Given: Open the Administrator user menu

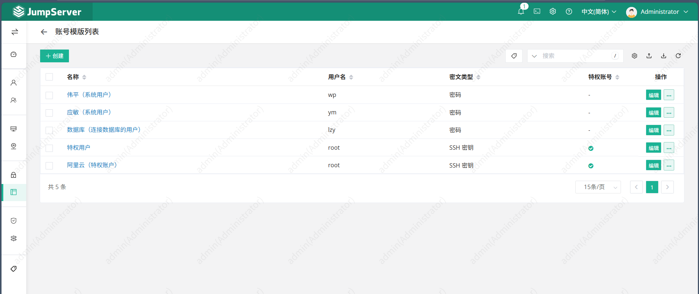Looking at the screenshot, I should (x=657, y=12).
